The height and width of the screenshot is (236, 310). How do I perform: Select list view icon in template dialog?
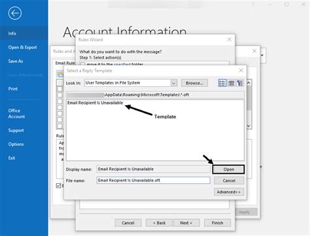[x=222, y=83]
